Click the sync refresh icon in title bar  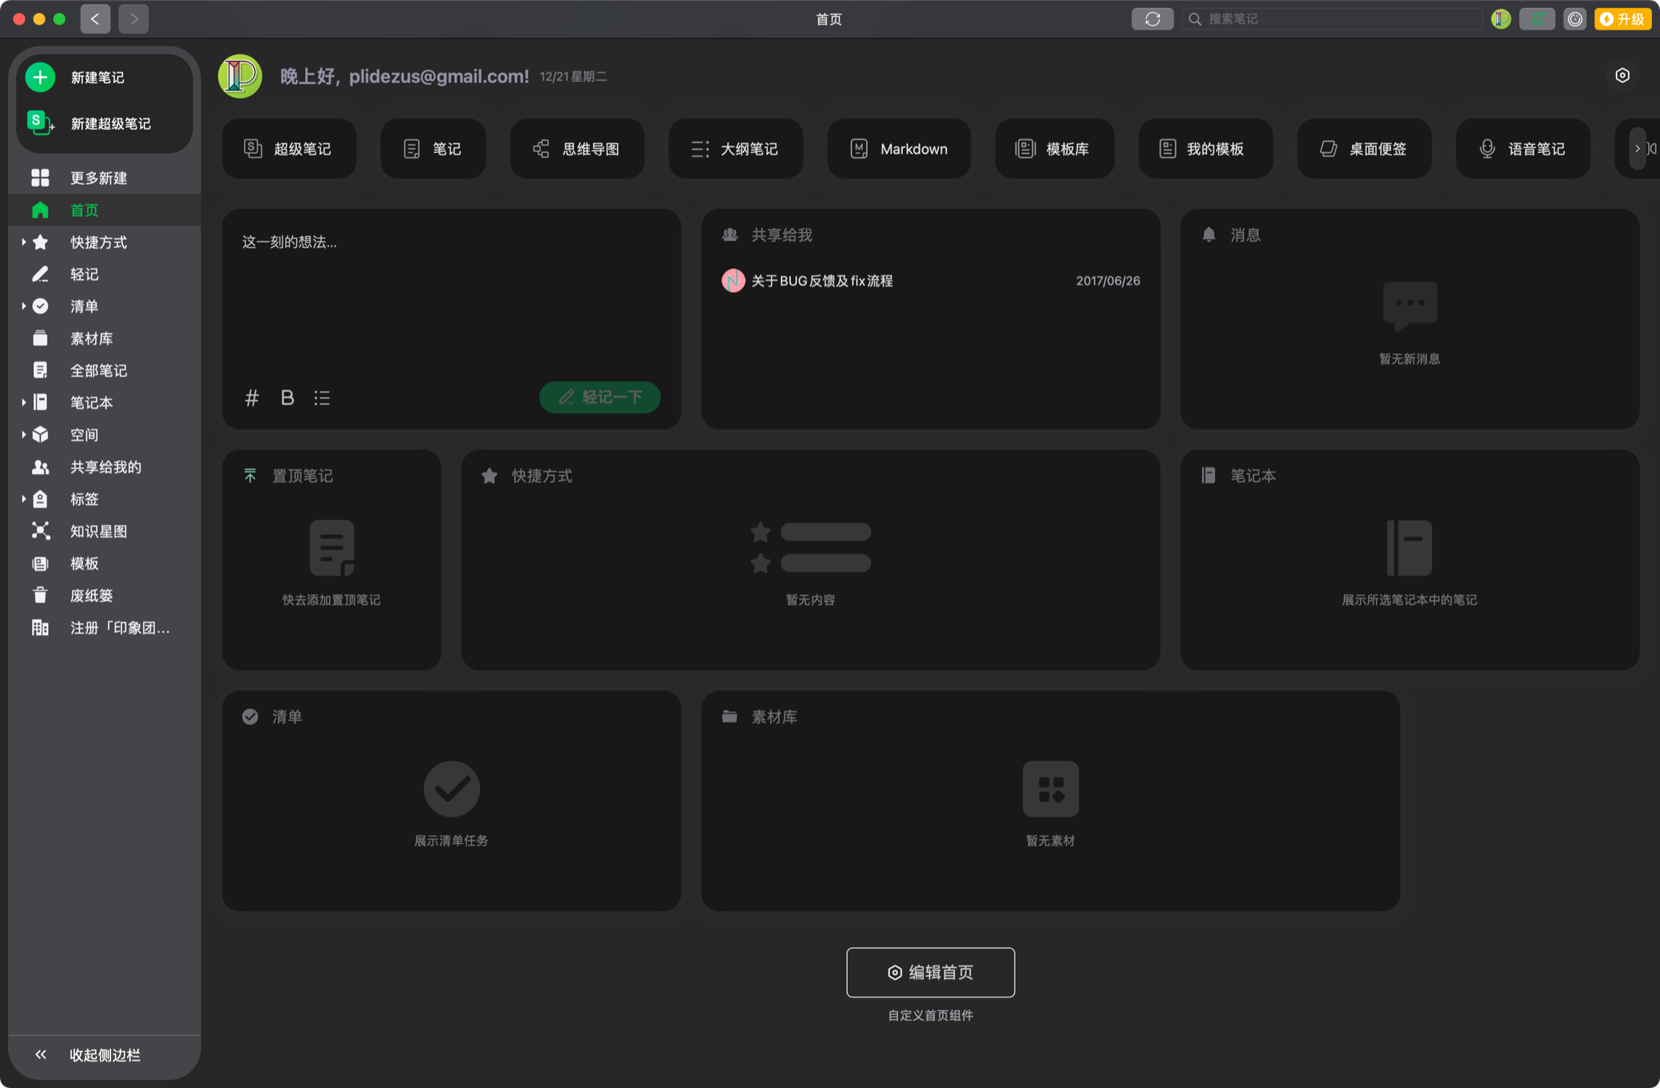[x=1152, y=19]
